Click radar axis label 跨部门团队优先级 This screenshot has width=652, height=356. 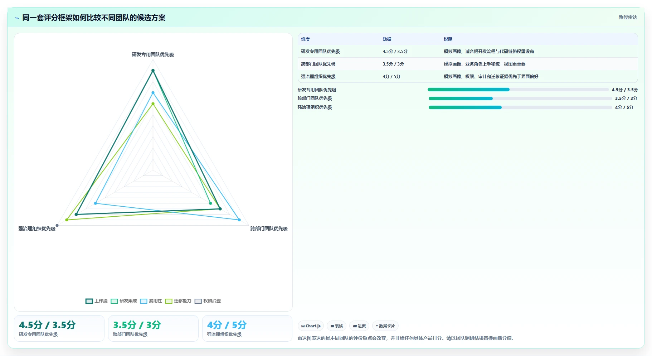tap(269, 229)
